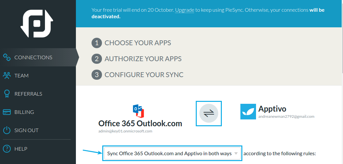This screenshot has height=164, width=343.
Task: Select step 1 Choose Your Apps
Action: click(x=131, y=43)
